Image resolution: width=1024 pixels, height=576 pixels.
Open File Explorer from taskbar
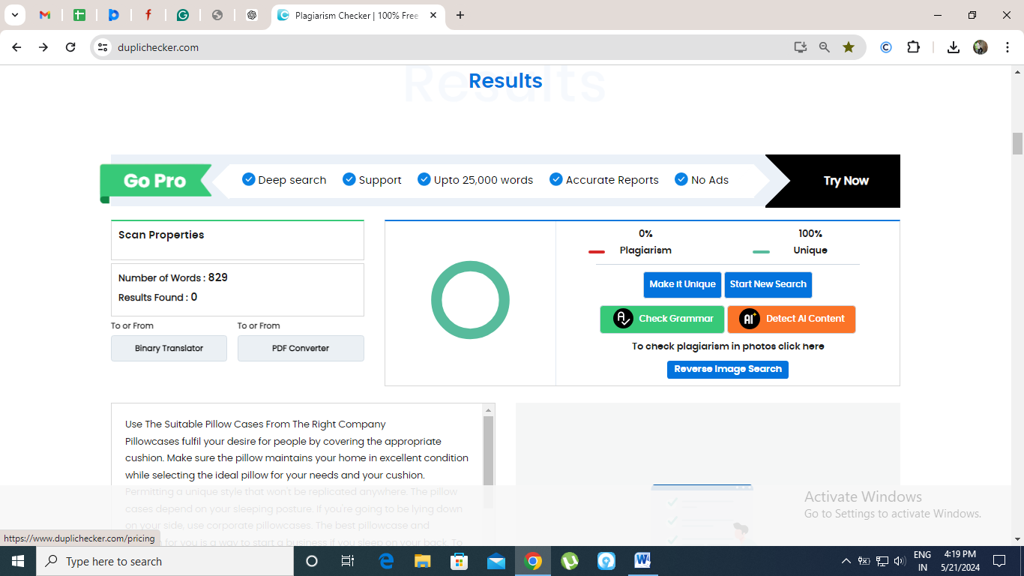pos(423,561)
